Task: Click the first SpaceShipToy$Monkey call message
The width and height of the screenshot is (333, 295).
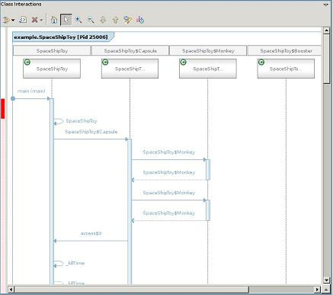Action: (169, 152)
